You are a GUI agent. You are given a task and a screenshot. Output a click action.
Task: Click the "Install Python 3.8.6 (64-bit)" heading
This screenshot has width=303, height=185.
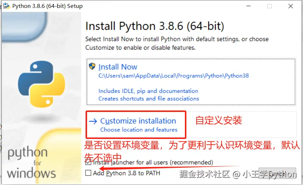(x=155, y=26)
